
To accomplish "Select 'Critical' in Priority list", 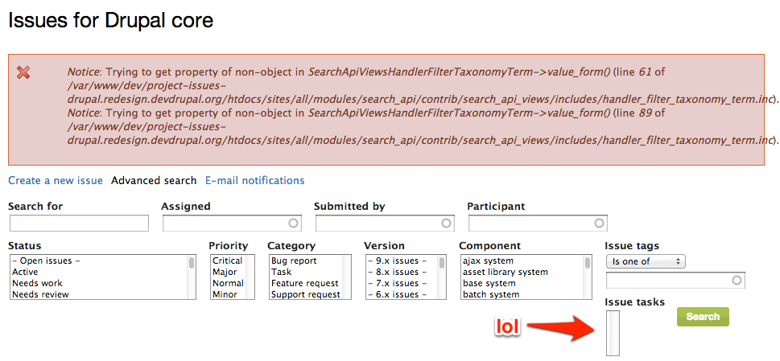I will coord(227,260).
